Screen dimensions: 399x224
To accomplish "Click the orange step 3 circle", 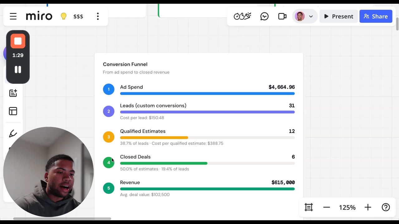I will pyautogui.click(x=109, y=137).
